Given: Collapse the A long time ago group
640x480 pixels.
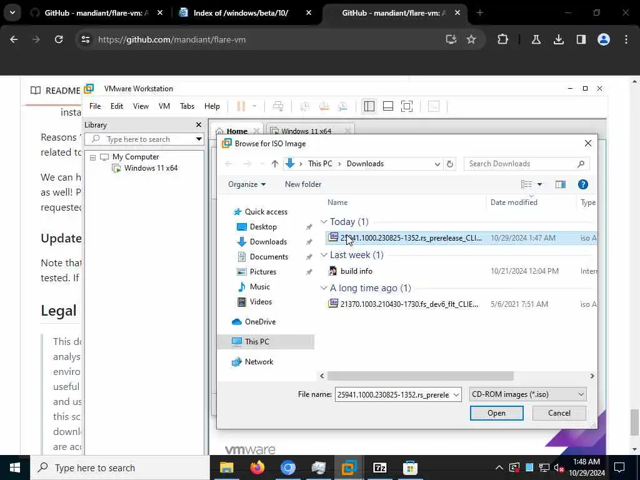Looking at the screenshot, I should point(324,288).
